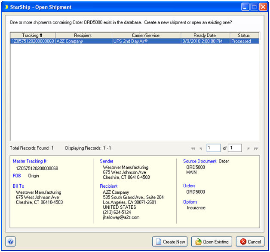Screen dimensions: 270x252
Task: Click the Open Existing button
Action: pyautogui.click(x=212, y=242)
